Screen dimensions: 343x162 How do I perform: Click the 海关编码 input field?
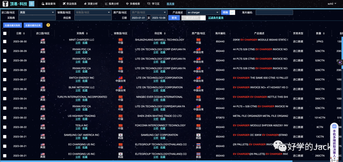tap(274, 12)
